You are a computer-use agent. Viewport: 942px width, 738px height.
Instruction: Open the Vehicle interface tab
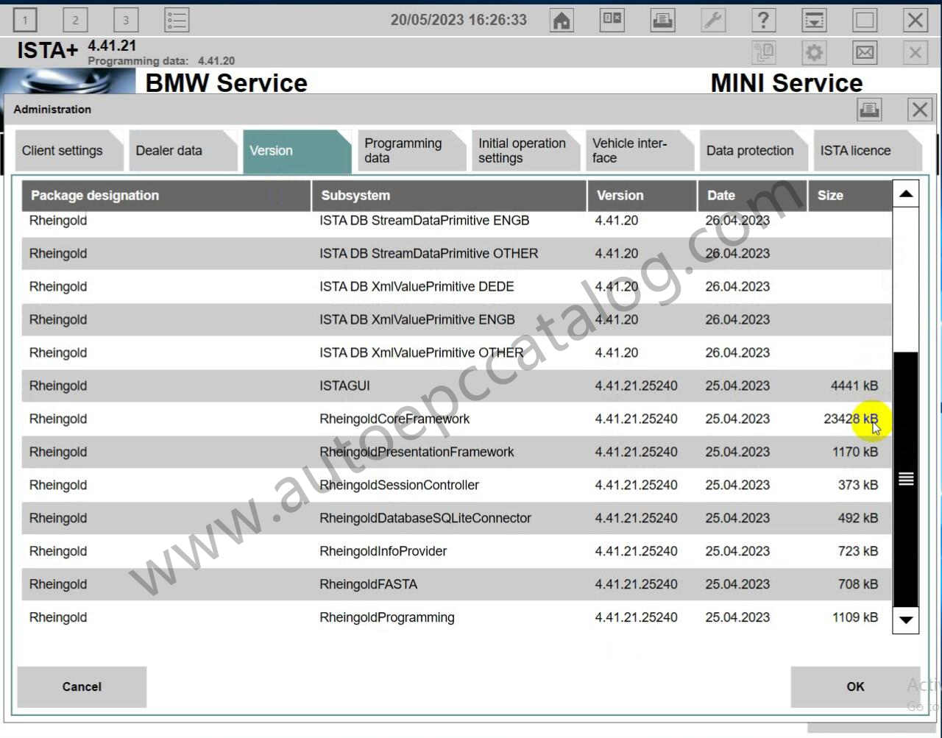click(639, 151)
